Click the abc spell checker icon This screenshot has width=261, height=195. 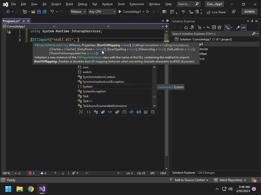click(x=183, y=12)
